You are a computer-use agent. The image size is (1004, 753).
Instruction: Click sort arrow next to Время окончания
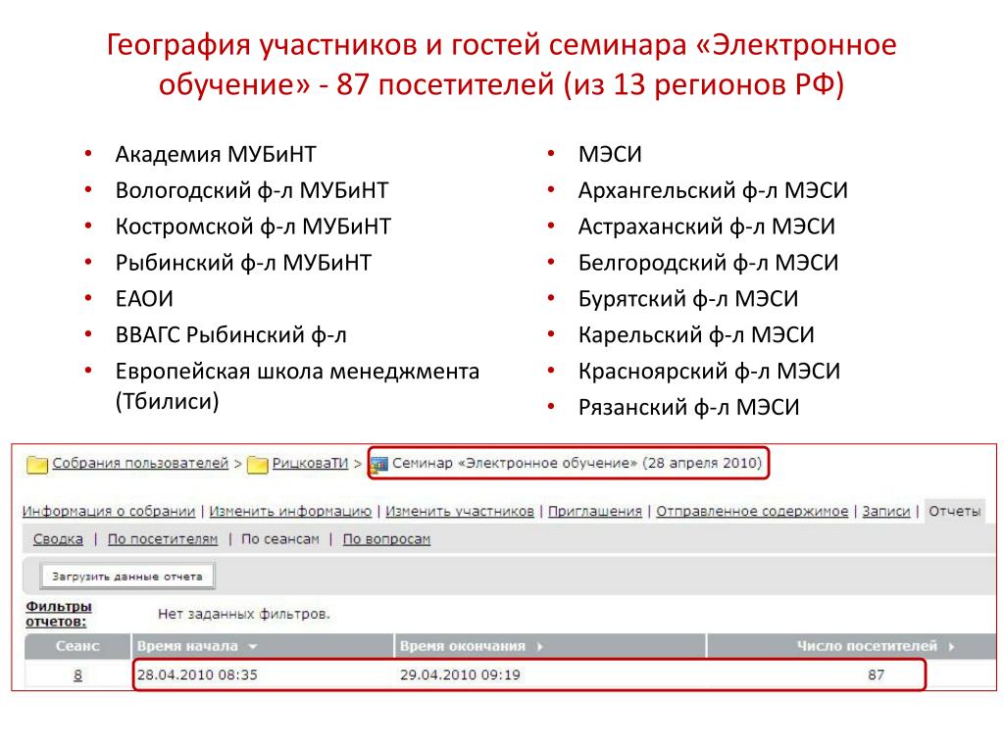540,647
